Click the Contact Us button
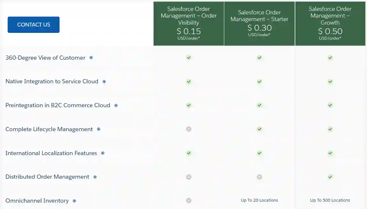 coord(33,25)
